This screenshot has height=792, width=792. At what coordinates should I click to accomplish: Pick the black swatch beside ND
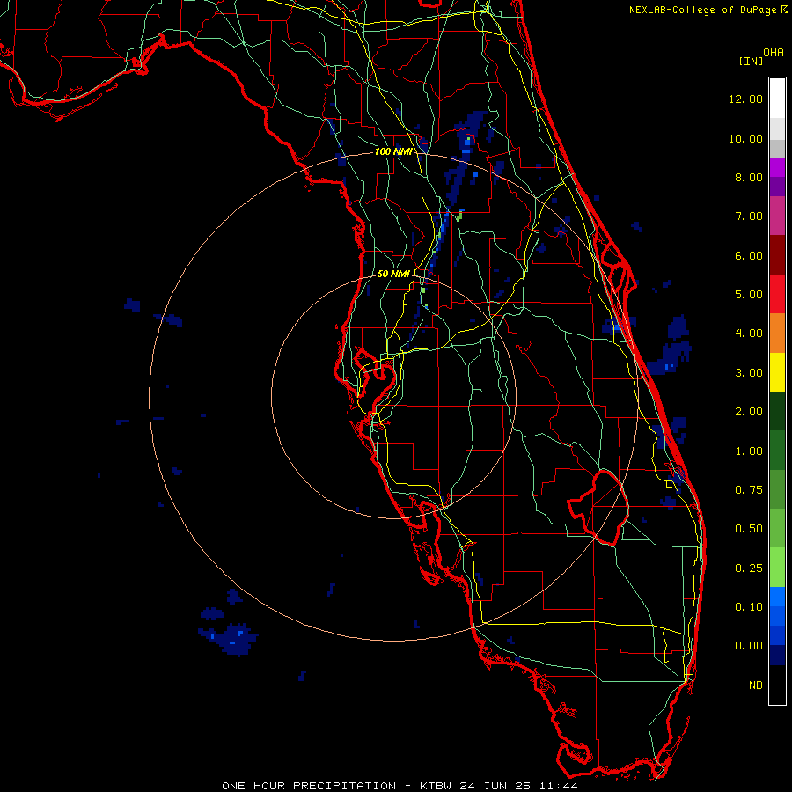tap(777, 685)
